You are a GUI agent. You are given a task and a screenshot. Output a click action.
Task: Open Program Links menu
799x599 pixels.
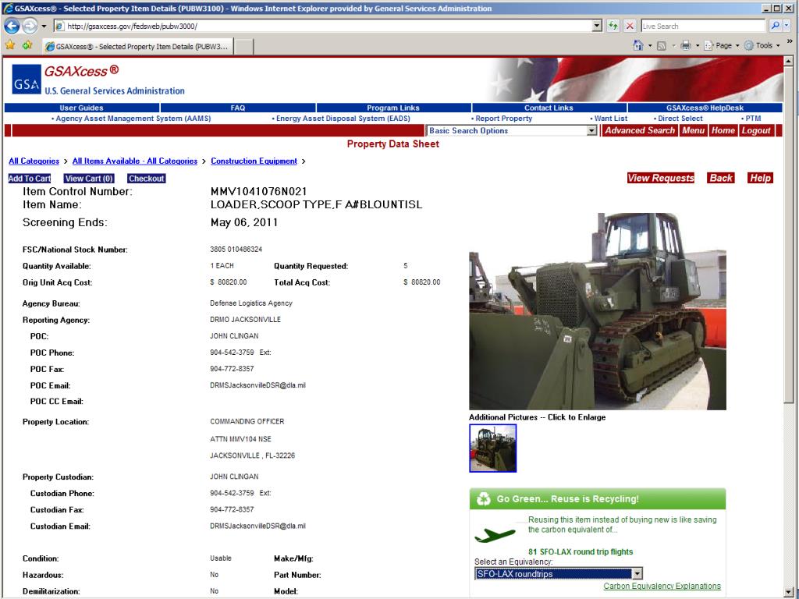tap(393, 108)
